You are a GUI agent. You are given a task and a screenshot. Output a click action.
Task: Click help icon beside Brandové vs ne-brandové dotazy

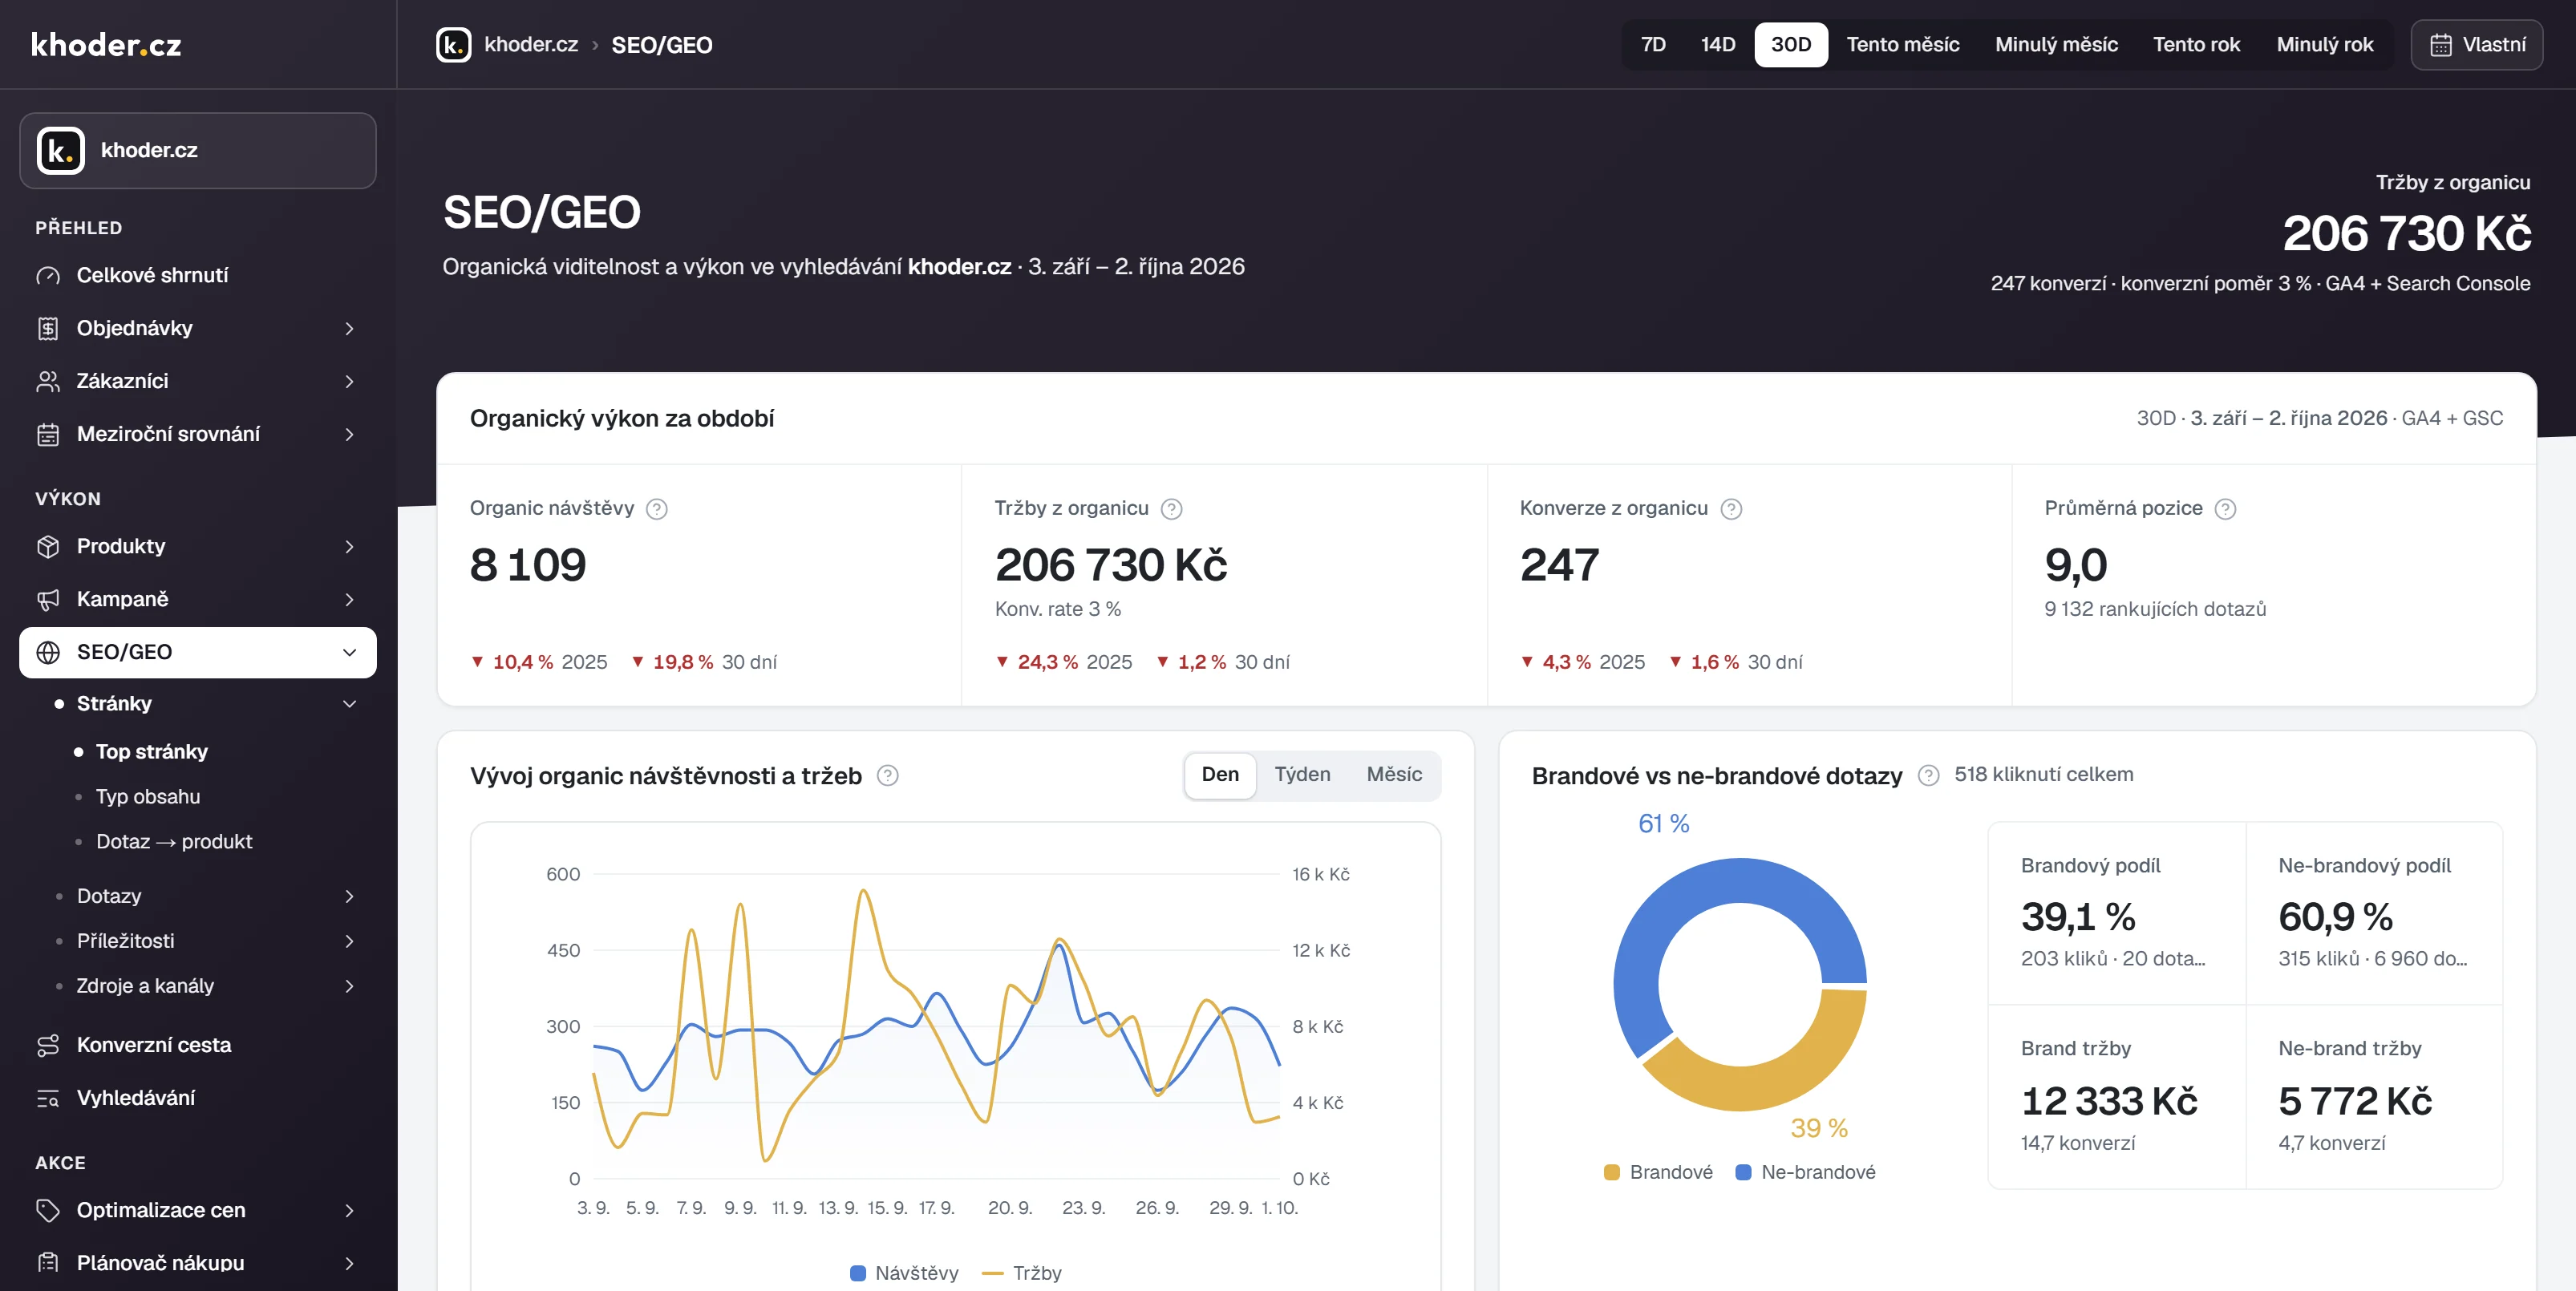pyautogui.click(x=1929, y=775)
